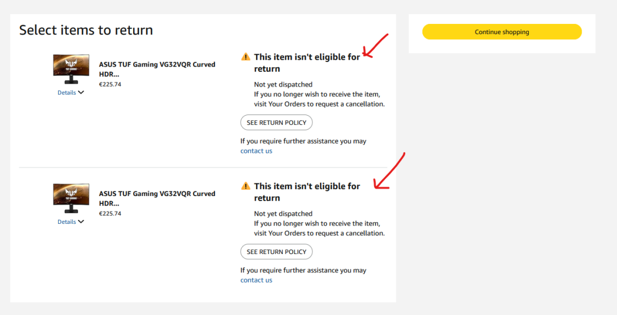Click the second ASUS TUF Gaming VG32VQR title

point(157,198)
